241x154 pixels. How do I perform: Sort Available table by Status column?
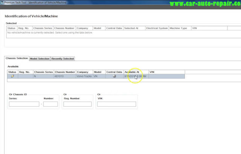click(12, 72)
